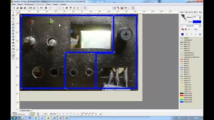Viewport: 214px width, 120px height.
Task: Open the Макет menu
Action: pos(48,4)
